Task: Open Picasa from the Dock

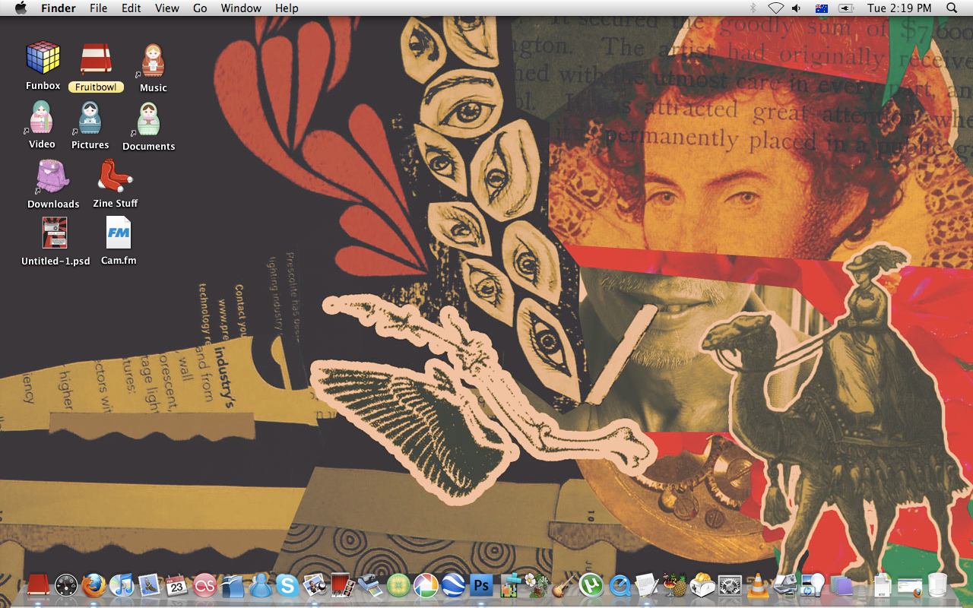Action: pyautogui.click(x=426, y=585)
